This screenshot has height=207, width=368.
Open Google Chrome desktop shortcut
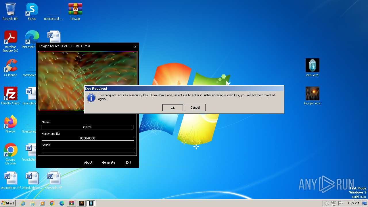10,154
